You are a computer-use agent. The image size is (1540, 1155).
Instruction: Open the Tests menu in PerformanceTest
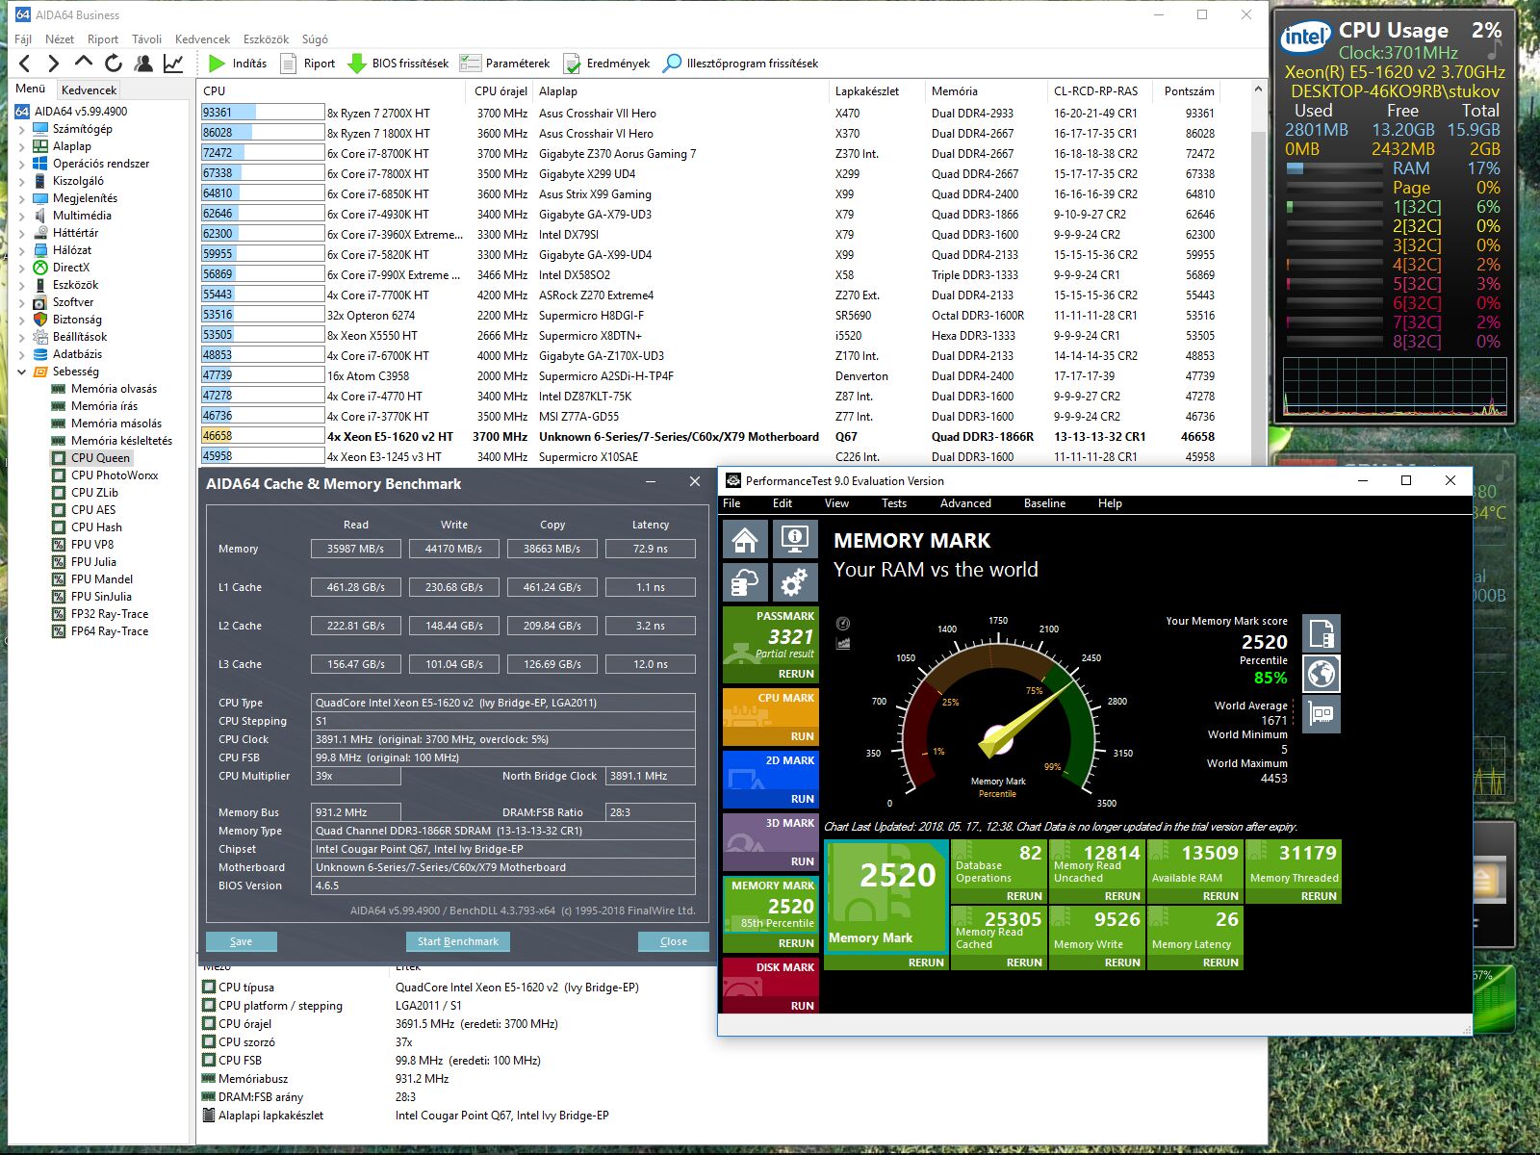[x=893, y=503]
